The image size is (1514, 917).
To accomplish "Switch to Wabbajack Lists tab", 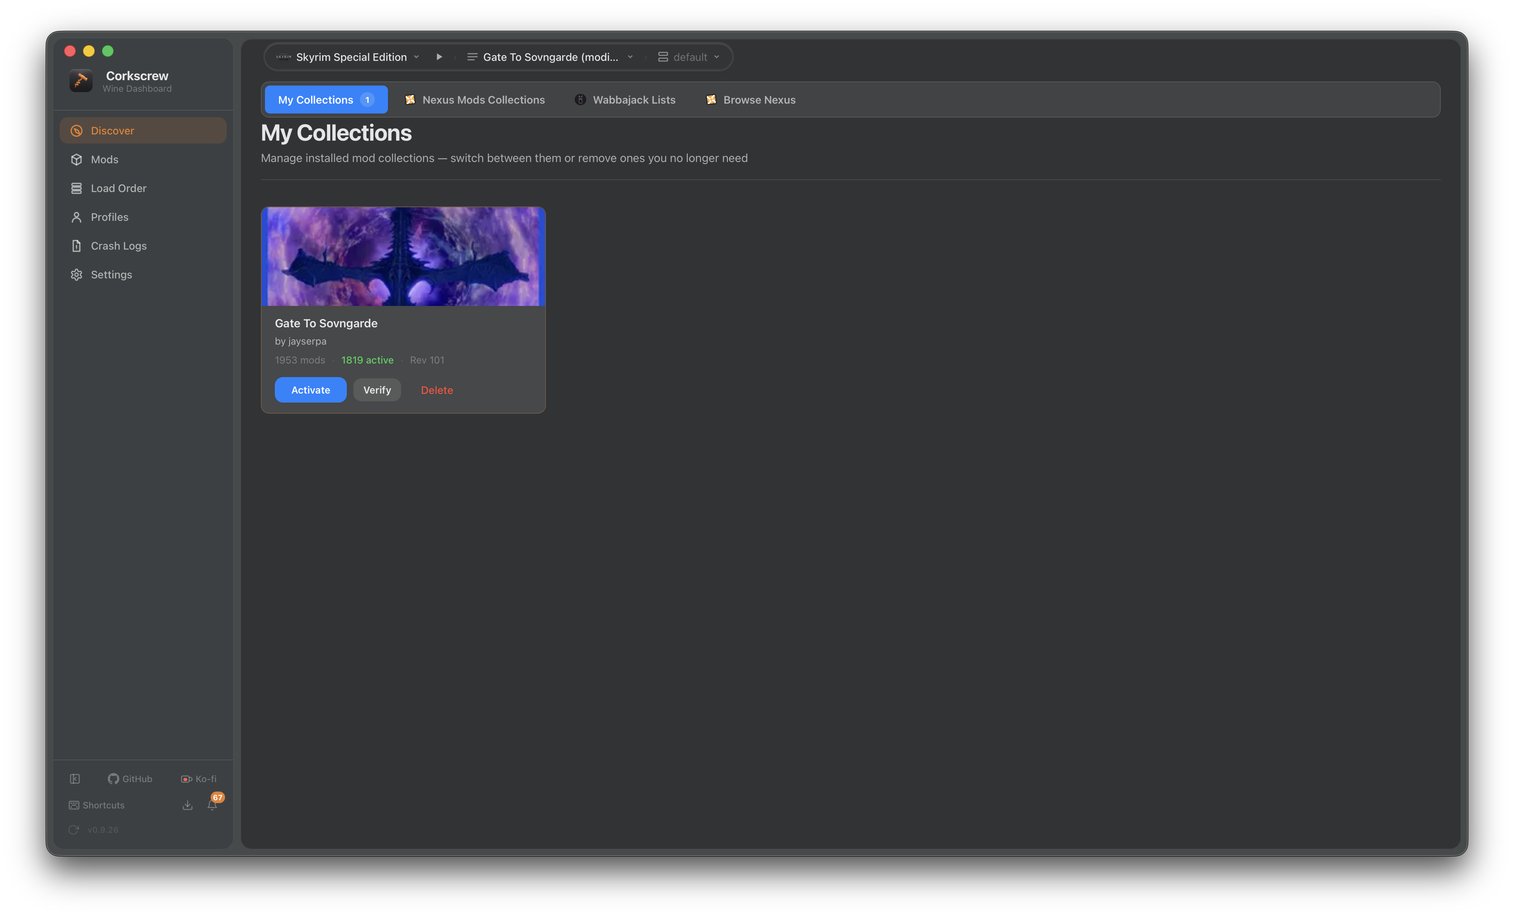I will [x=625, y=100].
